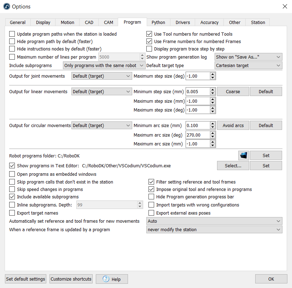Screen dimensions: 292x288
Task: Open the Accuracy tab
Action: 209,22
